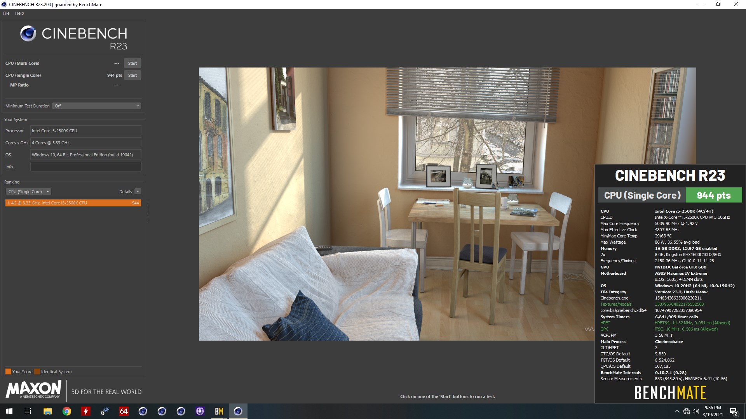Screen dimensions: 746x419
Task: Open the volume speaker tray icon
Action: [696, 411]
